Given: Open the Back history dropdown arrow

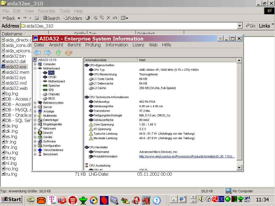Looking at the screenshot, I should (x=19, y=18).
